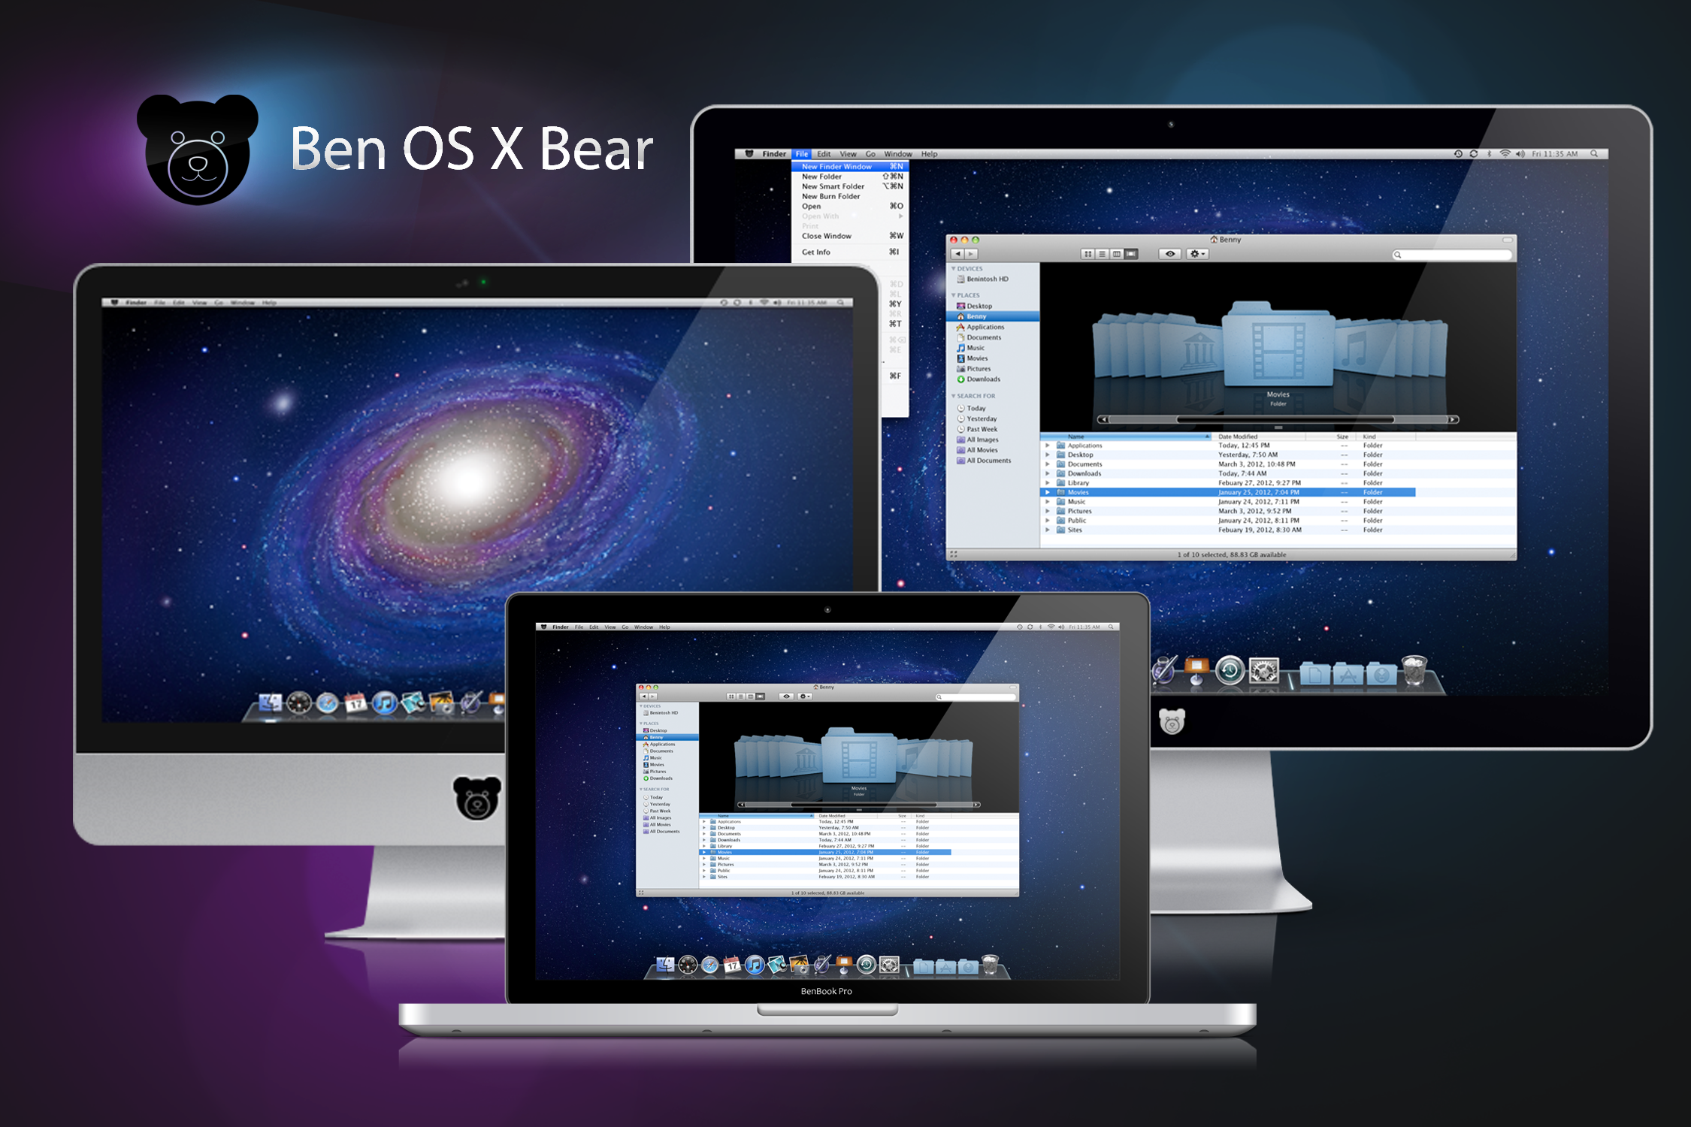Select Cover Flow view in large monitor Finder
1691x1127 pixels.
1131,254
